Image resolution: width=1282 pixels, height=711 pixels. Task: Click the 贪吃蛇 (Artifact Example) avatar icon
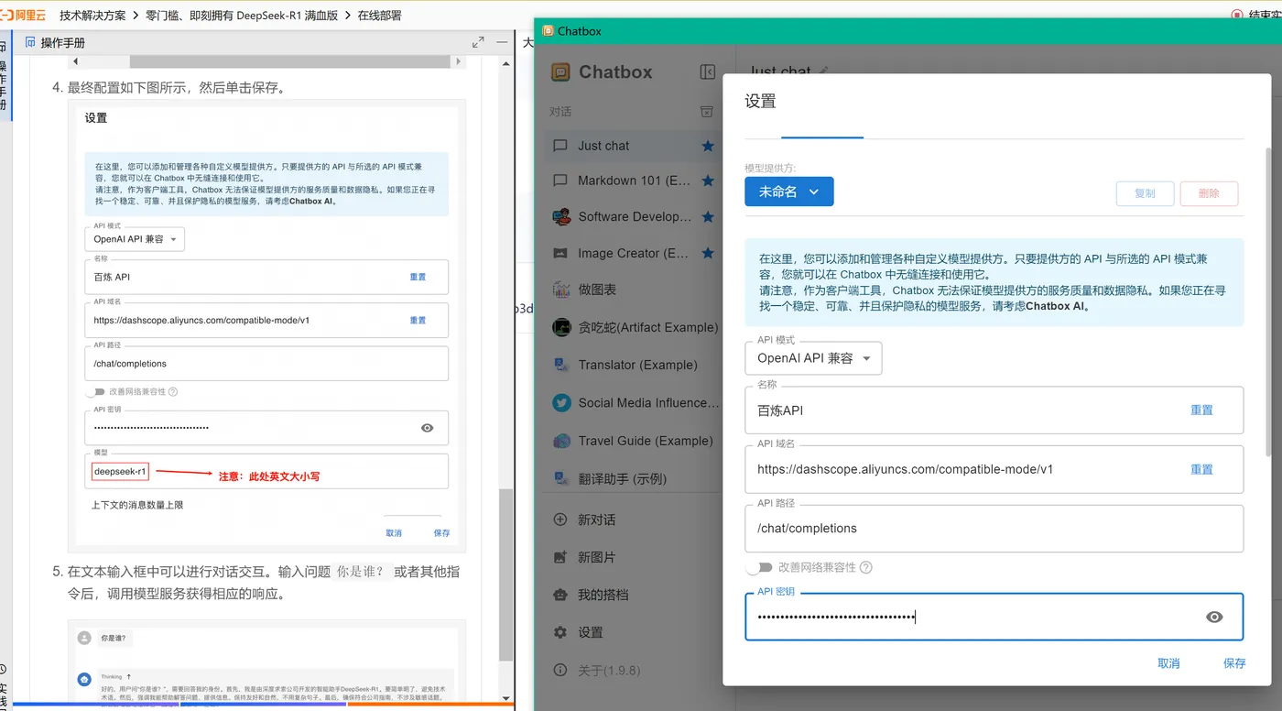click(x=561, y=327)
